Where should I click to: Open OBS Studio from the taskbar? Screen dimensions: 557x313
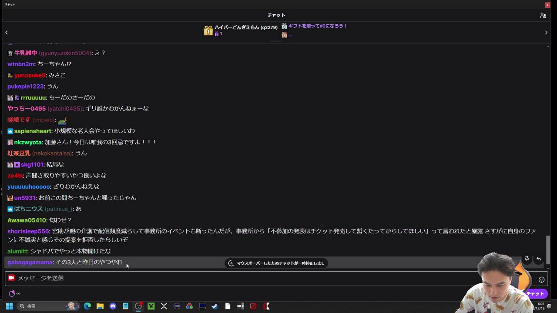pos(138,306)
